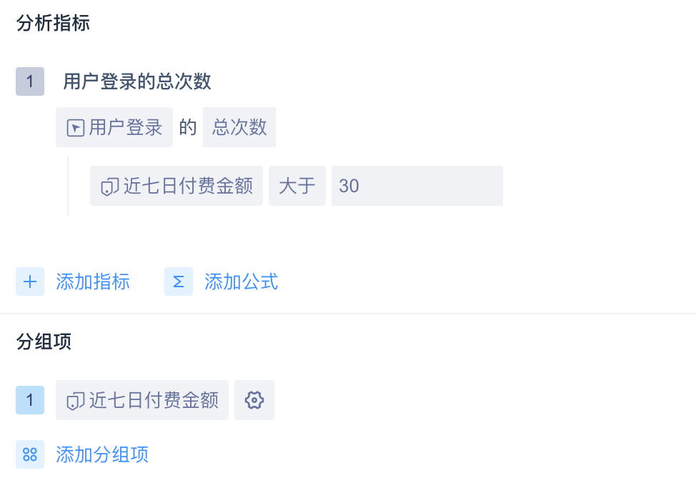This screenshot has width=696, height=488.
Task: Click the metric index badge numbered 1
Action: 30,81
